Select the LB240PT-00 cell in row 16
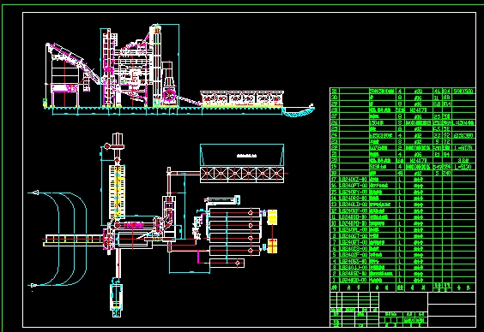Screen dimensions: 484x332 [x=354, y=186]
